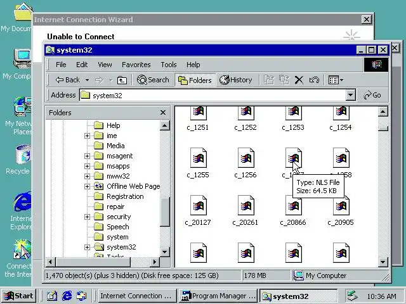Image resolution: width=406 pixels, height=304 pixels.
Task: Click the folder tree vertical scrollbar thumb
Action: click(165, 212)
